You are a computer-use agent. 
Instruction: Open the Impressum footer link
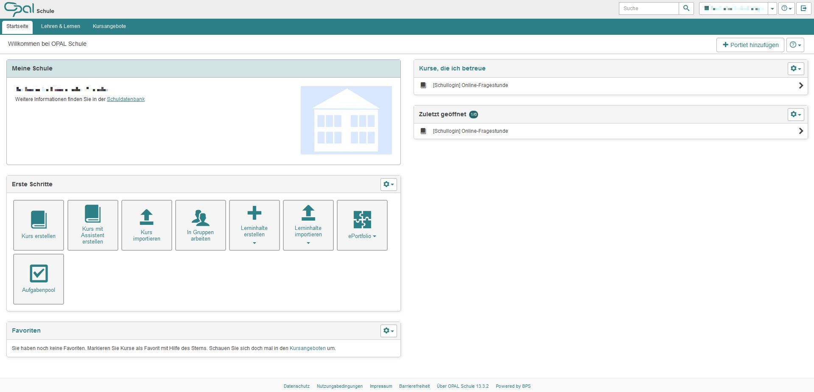click(x=381, y=386)
